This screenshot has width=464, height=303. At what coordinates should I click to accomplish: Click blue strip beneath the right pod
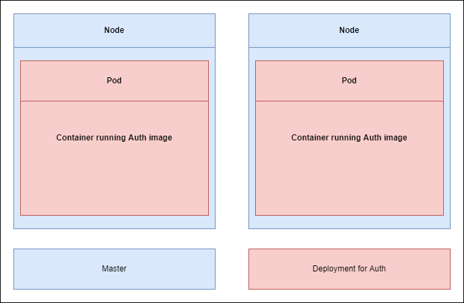tap(349, 222)
